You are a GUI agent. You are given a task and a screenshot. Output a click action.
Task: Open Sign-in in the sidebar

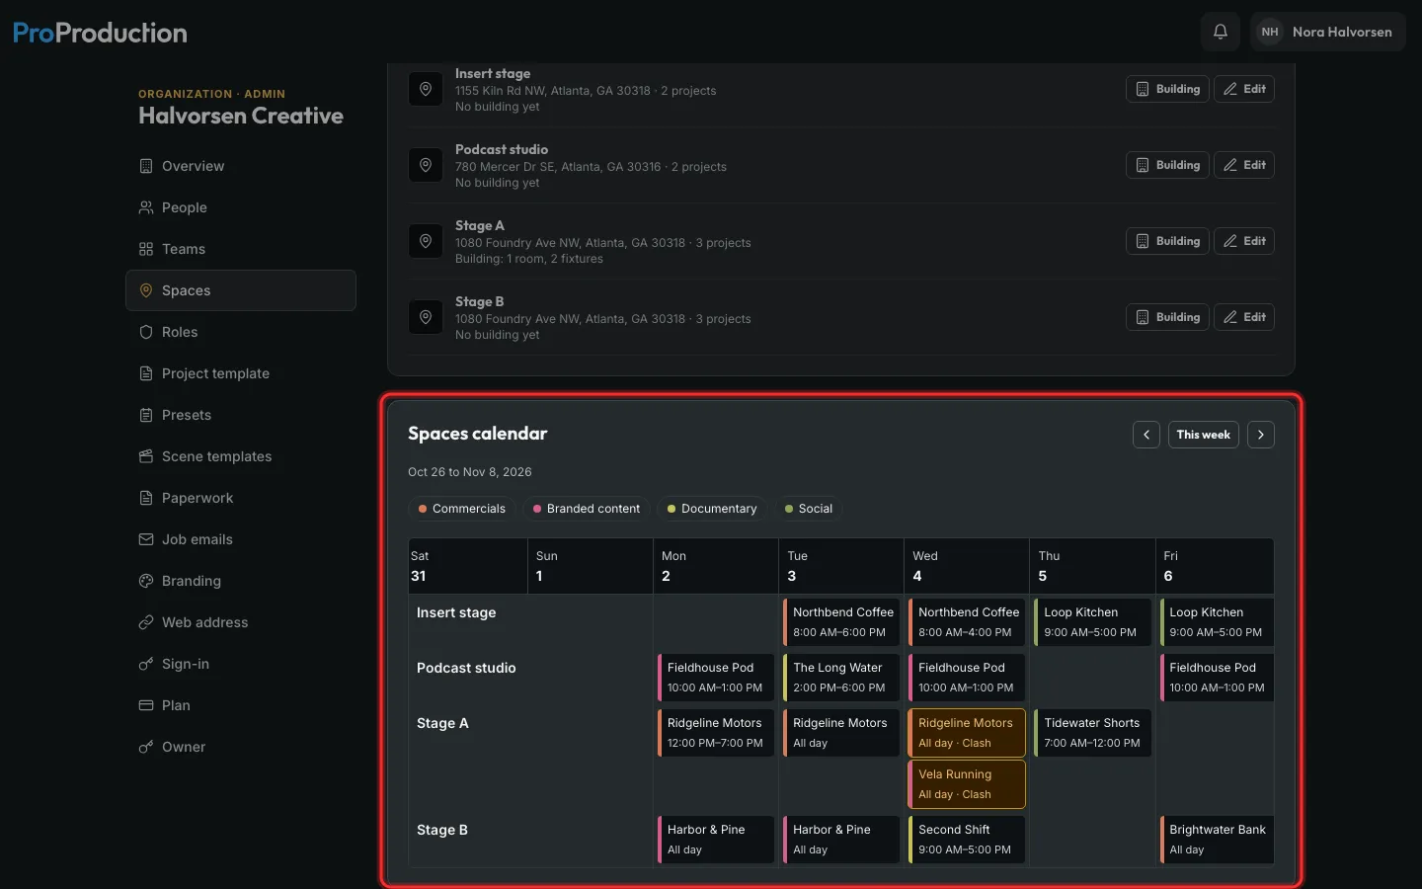point(241,664)
